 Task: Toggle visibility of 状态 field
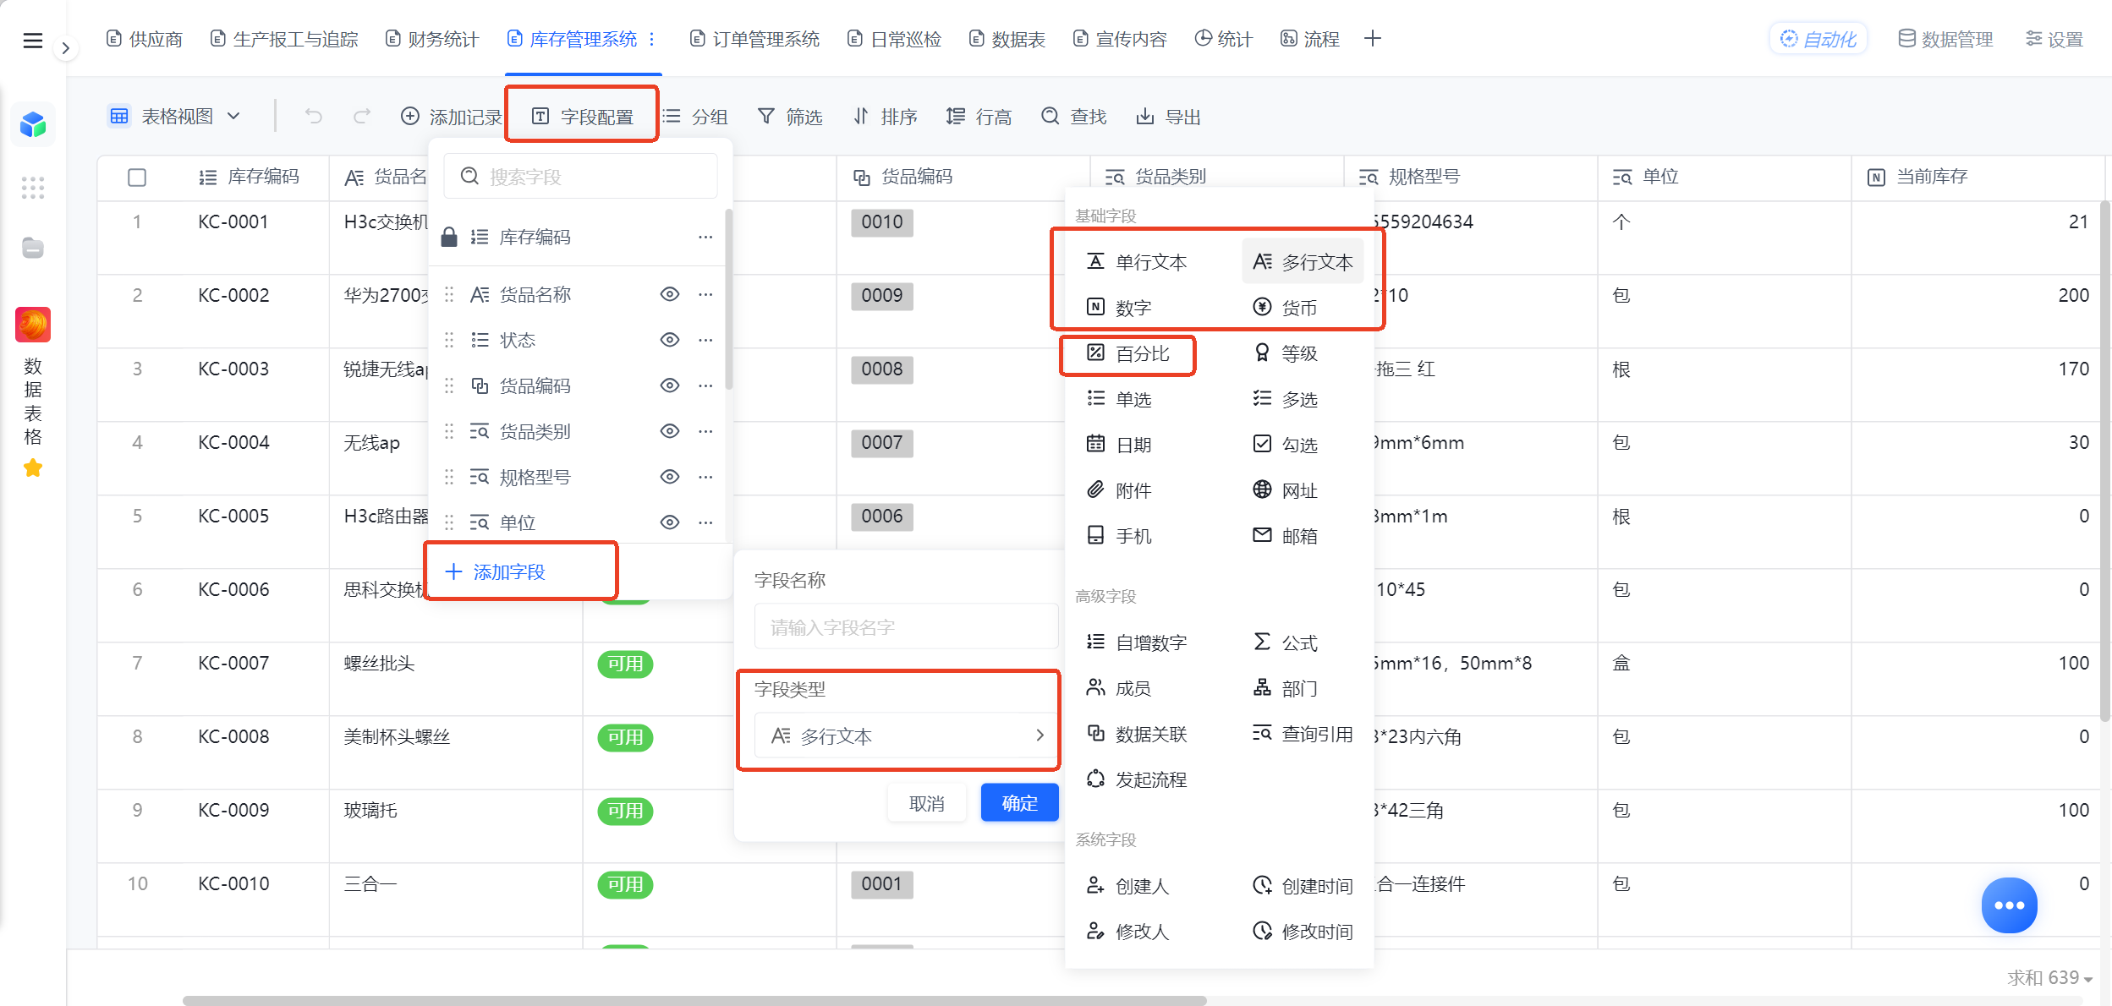tap(670, 340)
